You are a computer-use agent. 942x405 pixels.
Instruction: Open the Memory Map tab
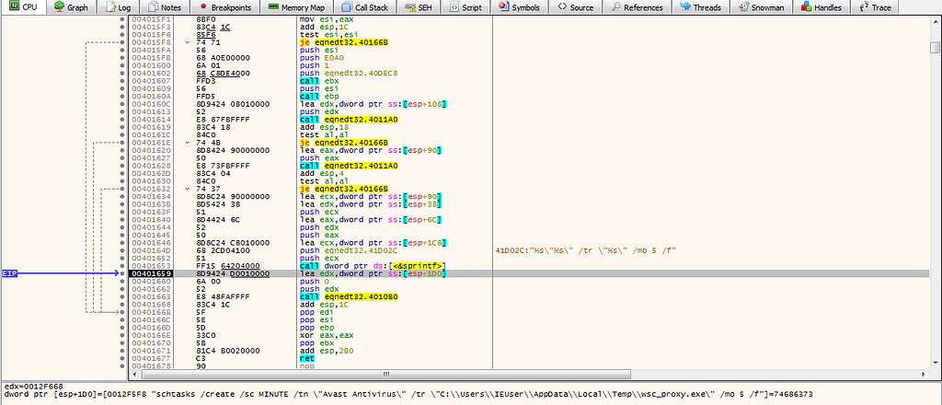click(297, 7)
